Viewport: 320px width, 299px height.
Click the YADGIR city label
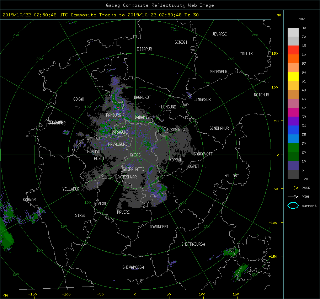point(246,54)
